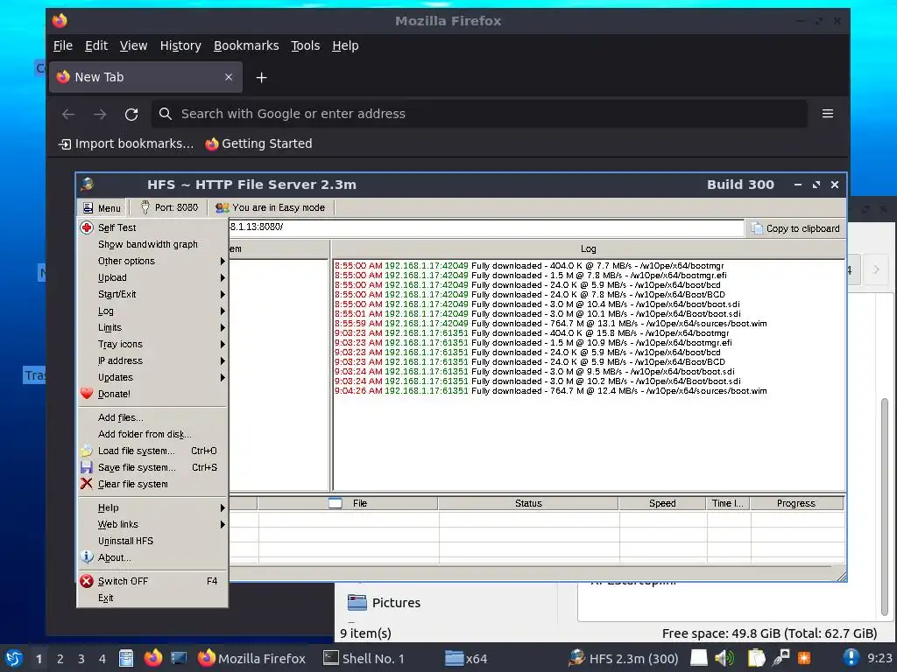897x672 pixels.
Task: Open Firefox Edit menu
Action: pos(96,45)
